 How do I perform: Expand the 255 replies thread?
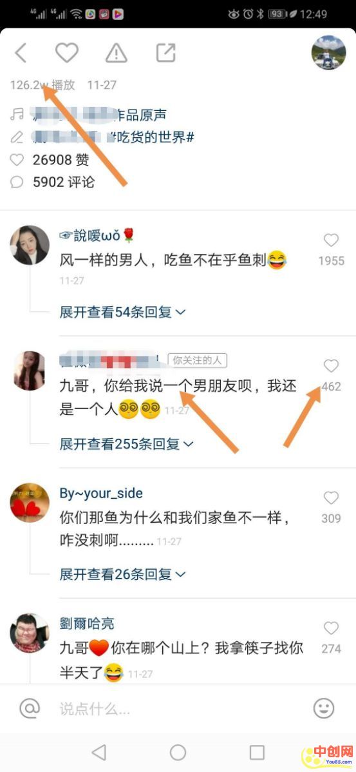[x=127, y=444]
